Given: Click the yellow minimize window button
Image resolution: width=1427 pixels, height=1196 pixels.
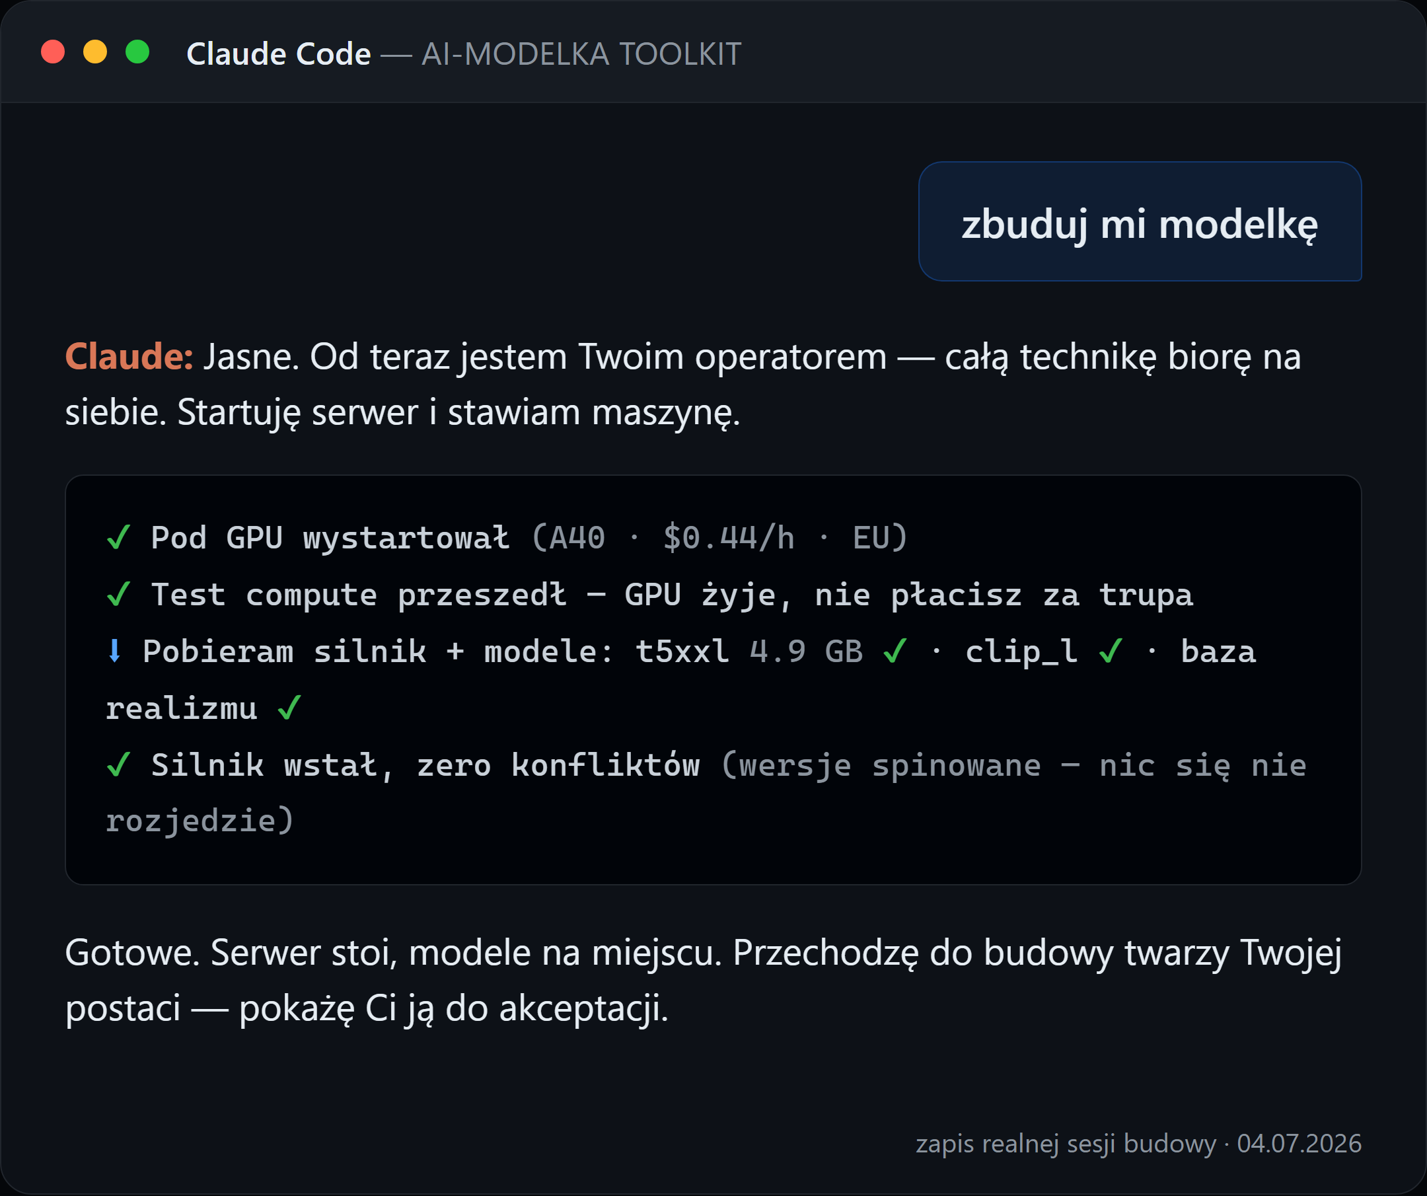Looking at the screenshot, I should [x=95, y=52].
